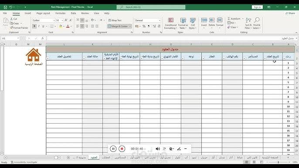Screen dimensions: 299x168
Task: Open the Name Box A1 dropdown
Action: coord(18,38)
